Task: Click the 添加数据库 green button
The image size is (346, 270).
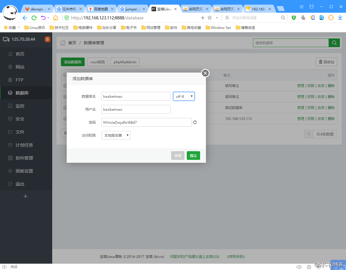Action: pos(73,62)
